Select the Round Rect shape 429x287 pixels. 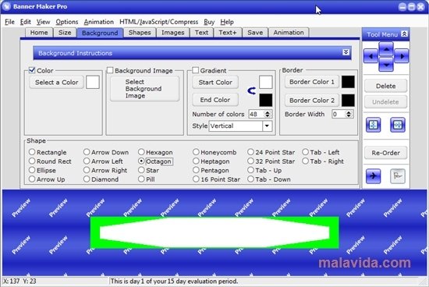point(32,161)
